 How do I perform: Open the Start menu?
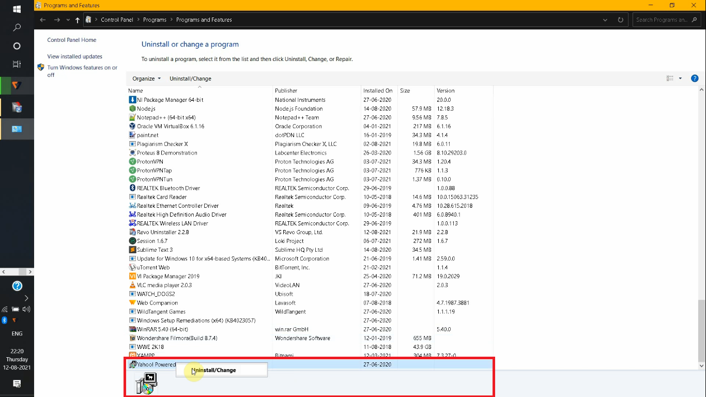tap(17, 9)
